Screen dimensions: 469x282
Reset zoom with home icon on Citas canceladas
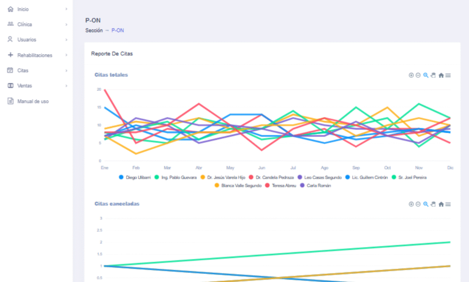pos(441,204)
